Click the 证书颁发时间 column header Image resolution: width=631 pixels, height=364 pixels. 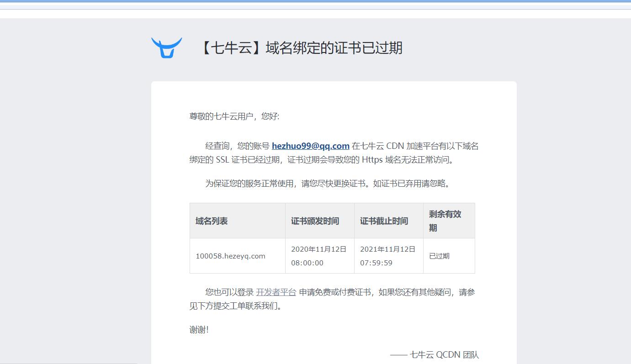[x=320, y=221]
